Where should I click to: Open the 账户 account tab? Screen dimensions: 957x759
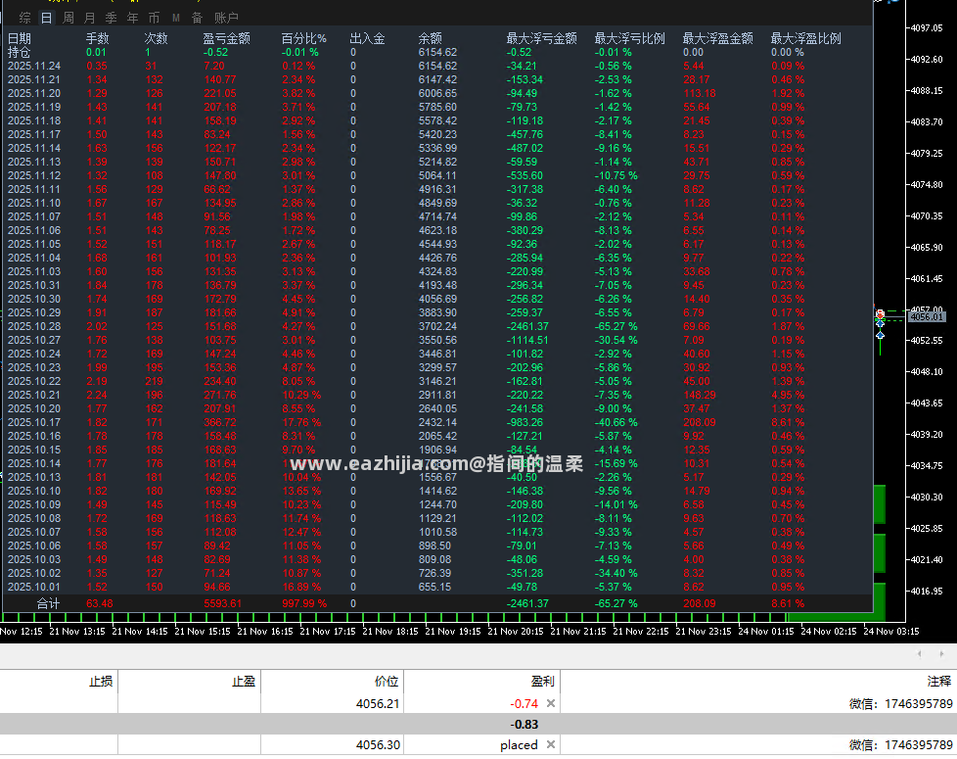point(226,18)
